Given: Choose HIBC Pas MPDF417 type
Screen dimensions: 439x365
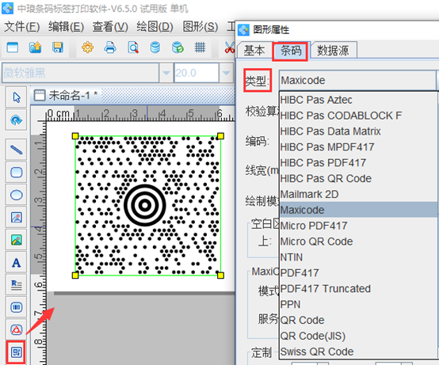Looking at the screenshot, I should coord(358,147).
